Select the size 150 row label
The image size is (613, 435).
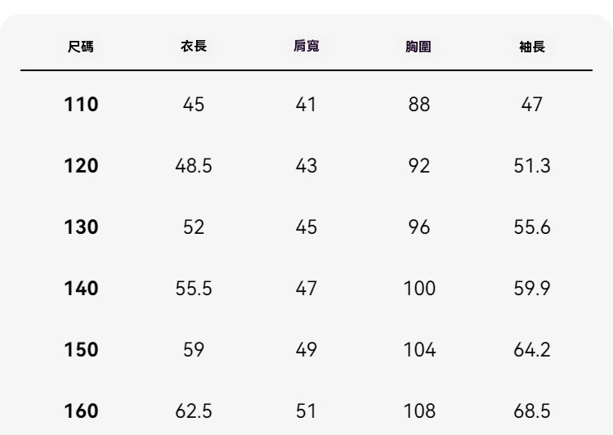pyautogui.click(x=81, y=350)
